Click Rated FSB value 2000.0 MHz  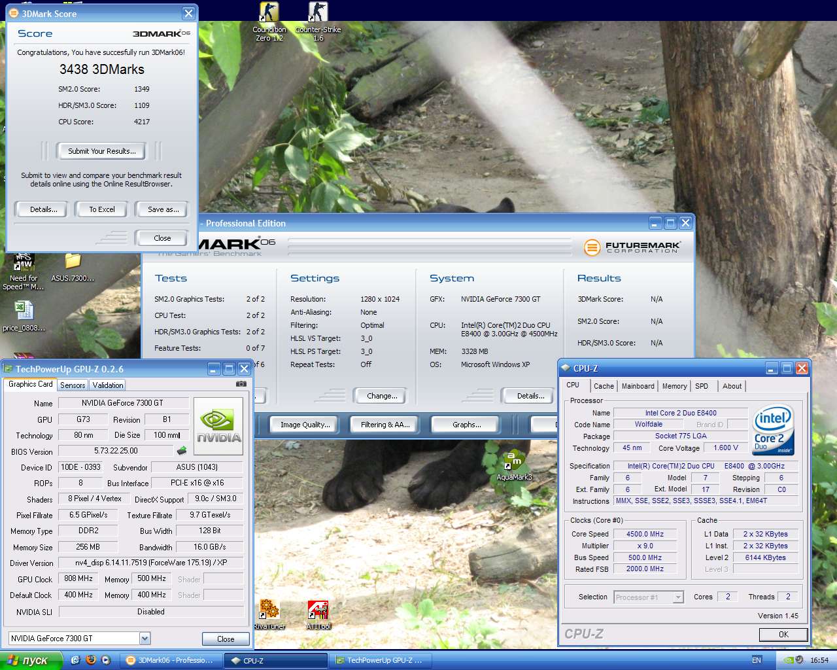click(x=645, y=569)
